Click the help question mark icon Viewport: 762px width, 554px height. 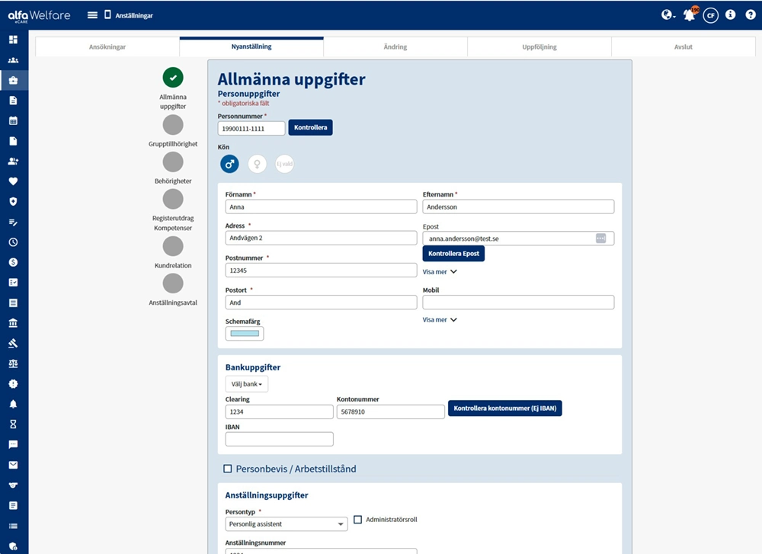751,14
